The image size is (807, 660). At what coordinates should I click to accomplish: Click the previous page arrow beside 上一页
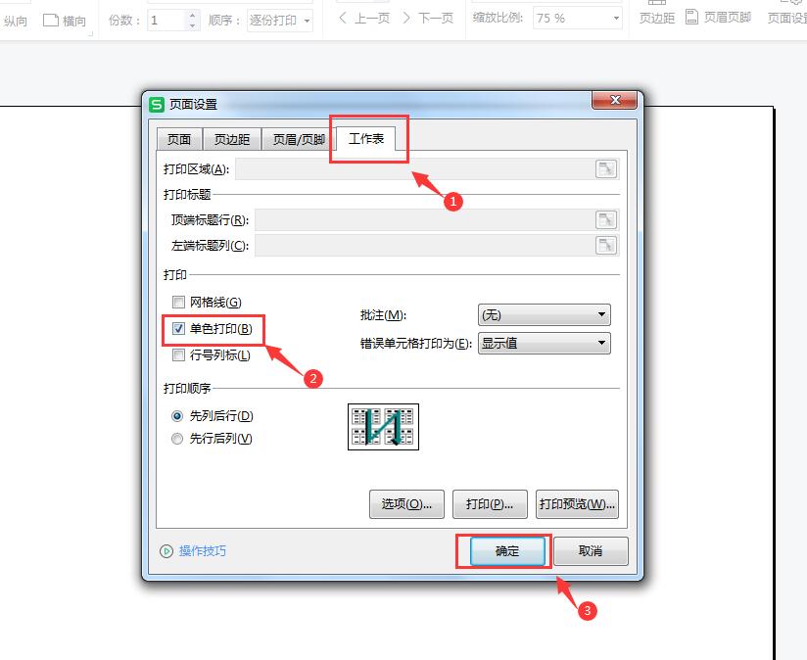(x=342, y=17)
